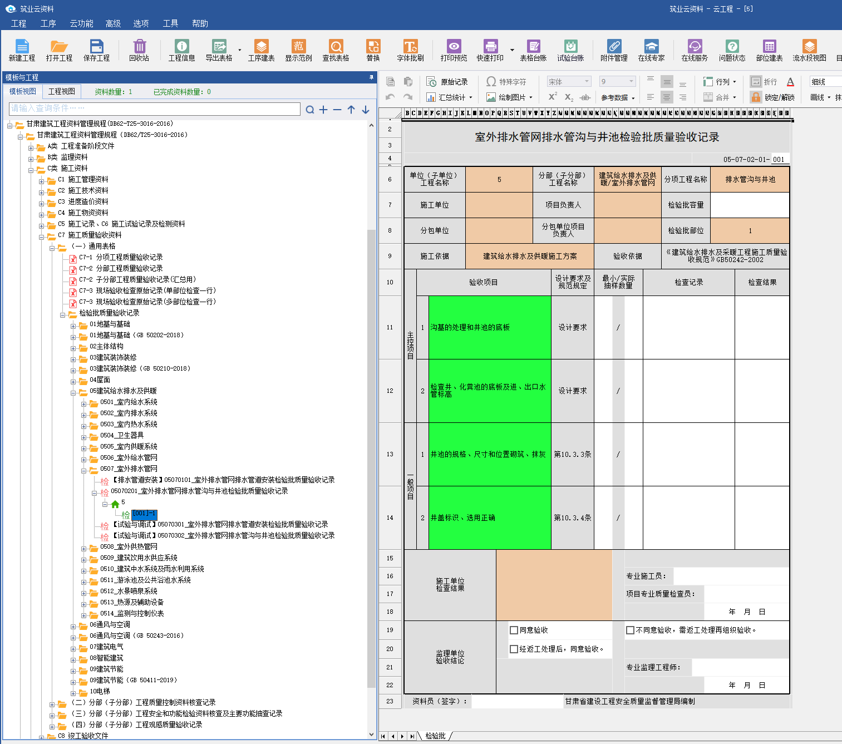Click the undo arrow icon
Image resolution: width=842 pixels, height=744 pixels.
pyautogui.click(x=390, y=97)
